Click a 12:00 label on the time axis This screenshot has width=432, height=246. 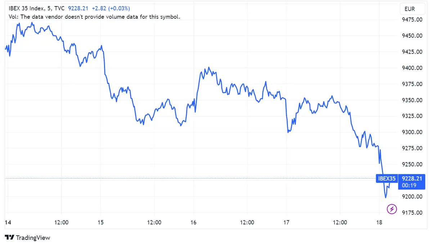[62, 223]
